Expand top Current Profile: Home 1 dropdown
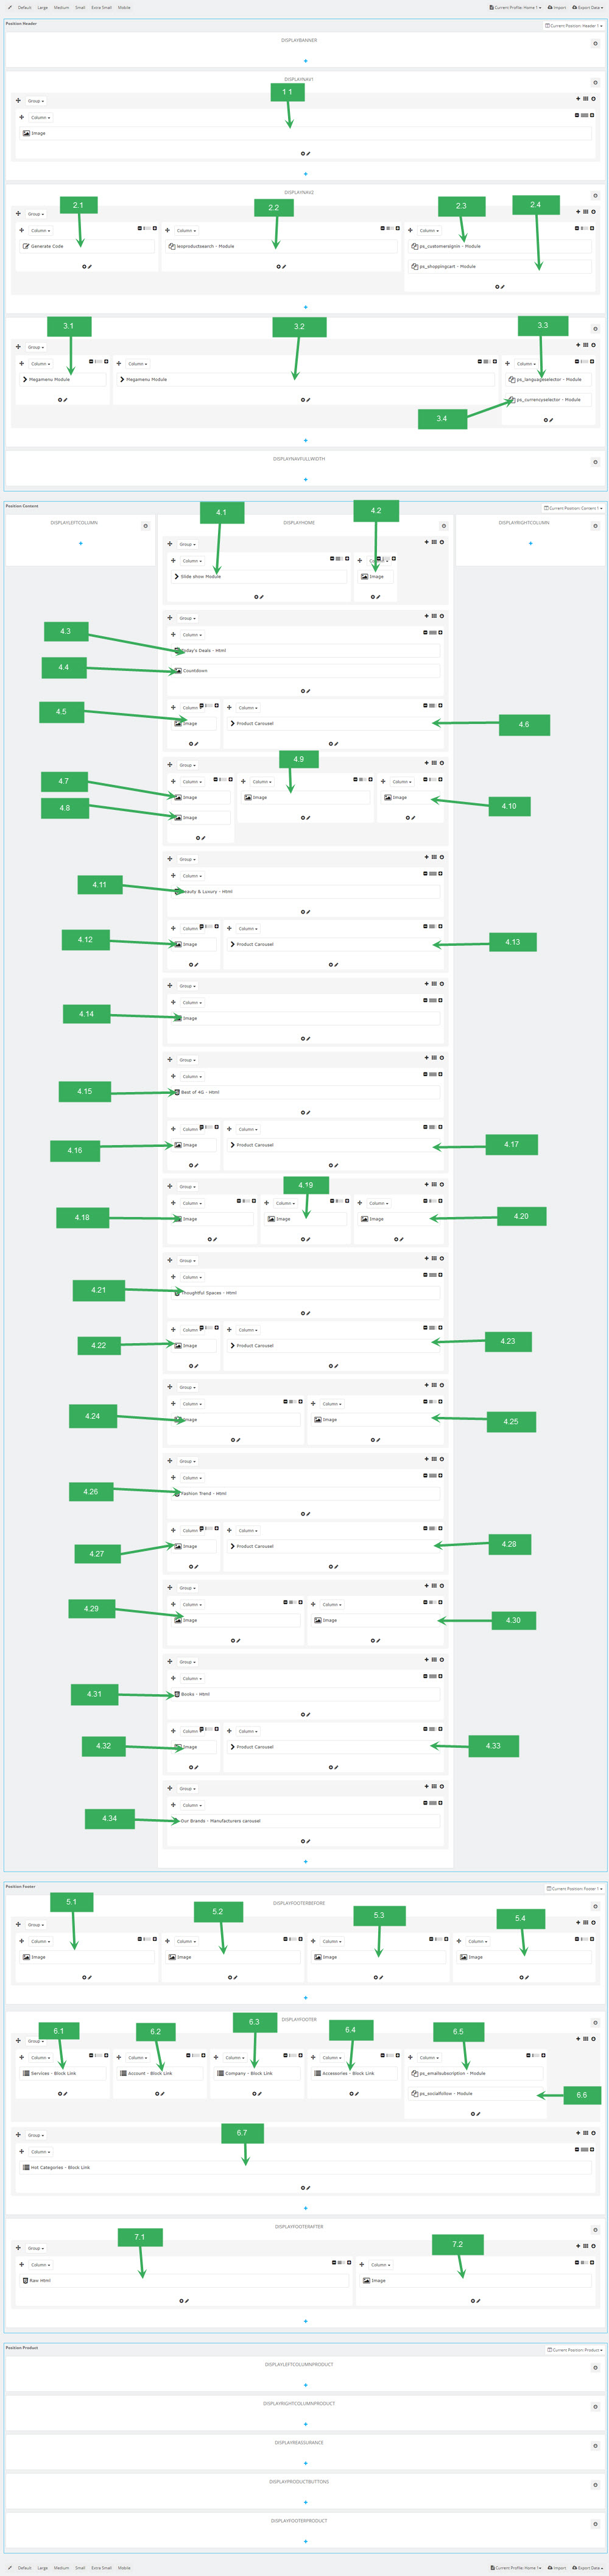 tap(516, 7)
